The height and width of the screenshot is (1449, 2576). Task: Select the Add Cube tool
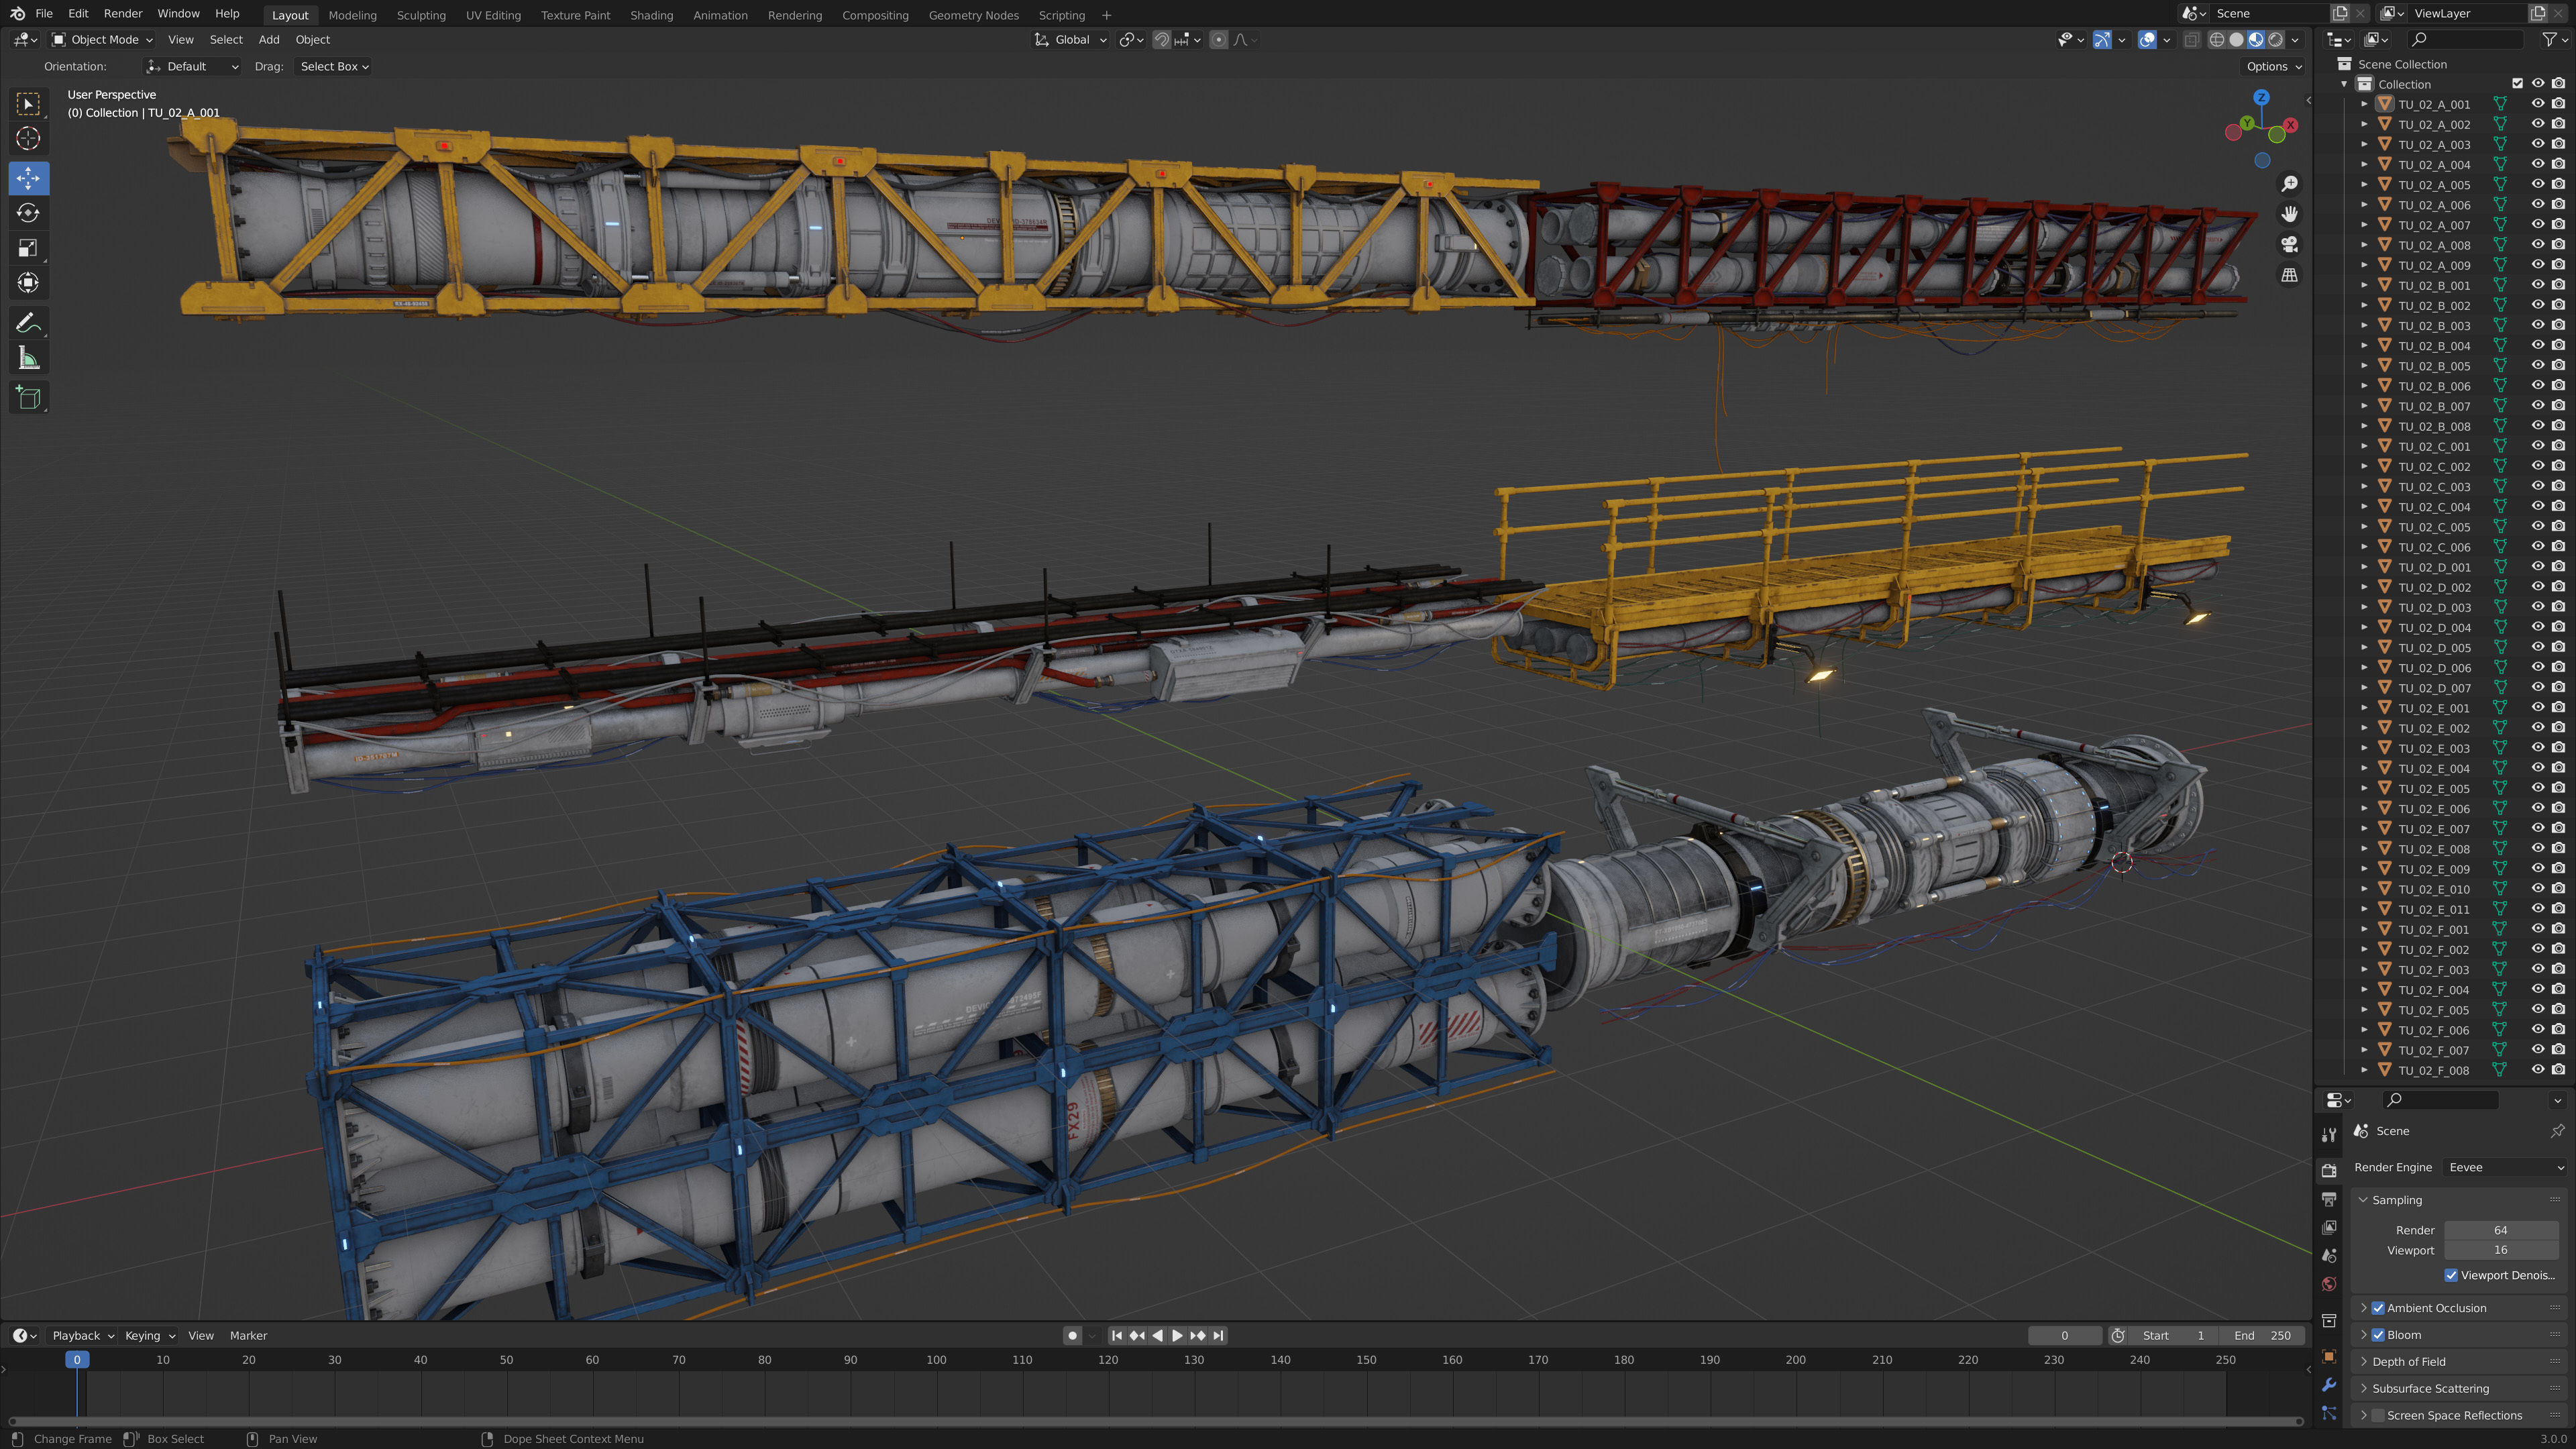pyautogui.click(x=28, y=398)
